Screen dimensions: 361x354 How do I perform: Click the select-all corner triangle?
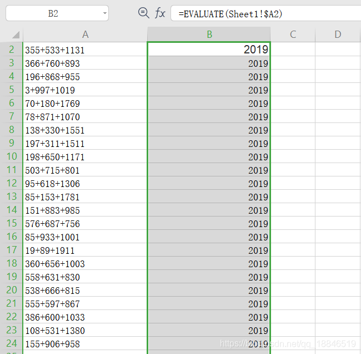coord(16,35)
